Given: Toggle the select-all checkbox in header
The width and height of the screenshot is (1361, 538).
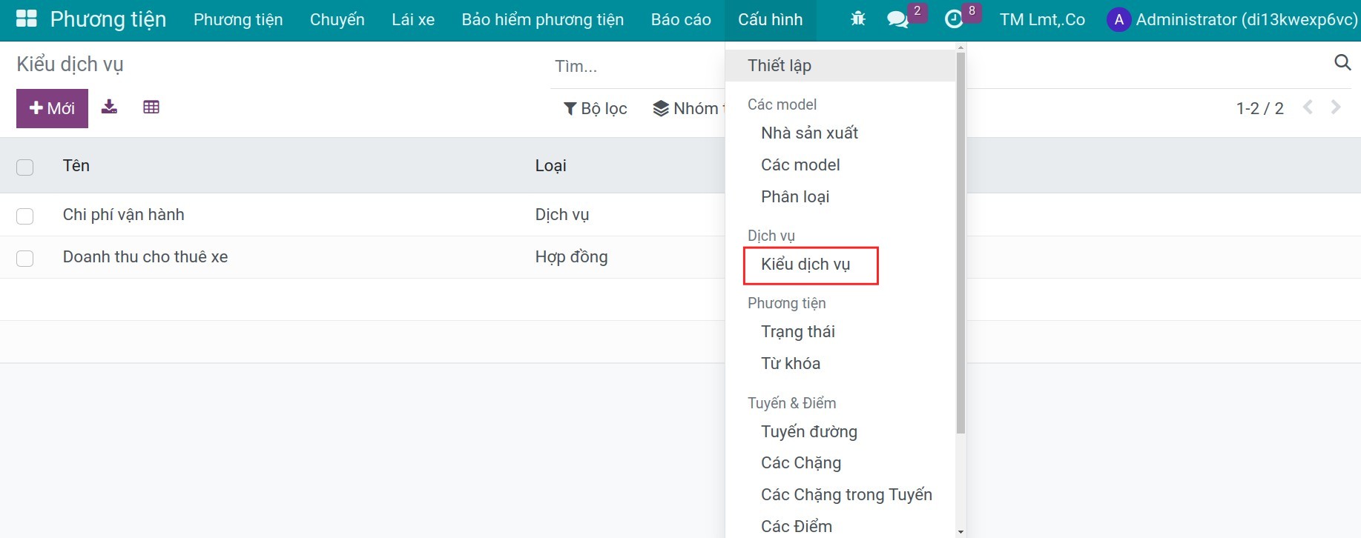Looking at the screenshot, I should 25,167.
